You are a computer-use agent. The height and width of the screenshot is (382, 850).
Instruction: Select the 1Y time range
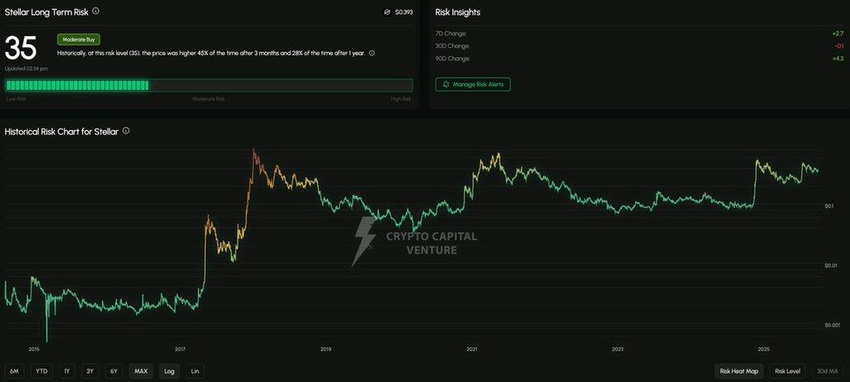(x=67, y=371)
